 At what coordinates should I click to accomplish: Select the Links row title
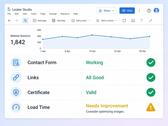(x=33, y=77)
